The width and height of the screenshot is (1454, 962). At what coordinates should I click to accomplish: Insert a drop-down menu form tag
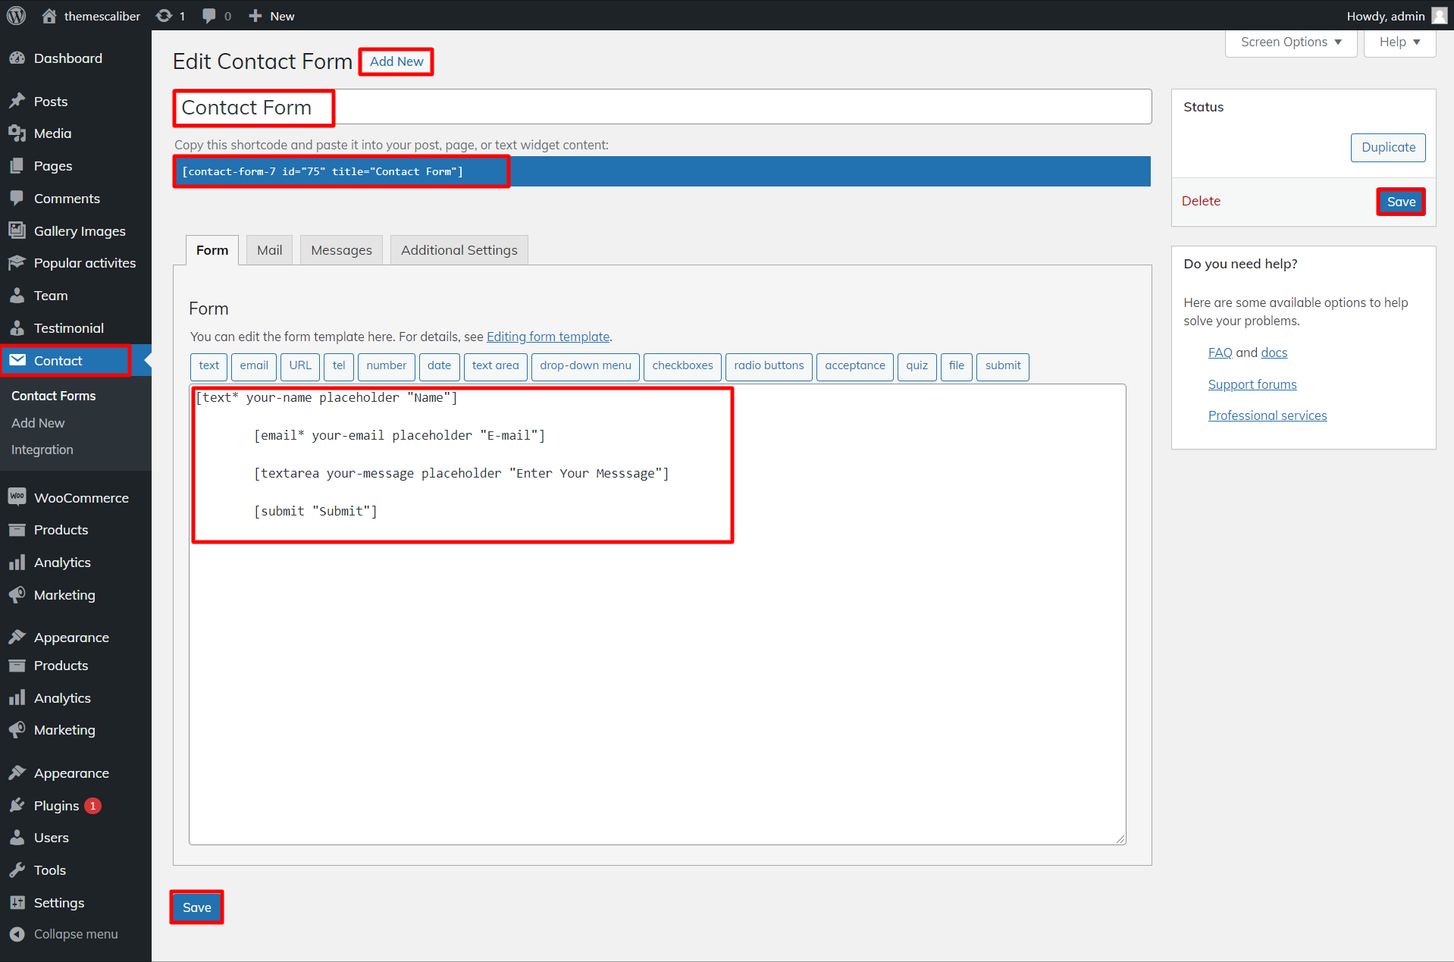tap(584, 367)
